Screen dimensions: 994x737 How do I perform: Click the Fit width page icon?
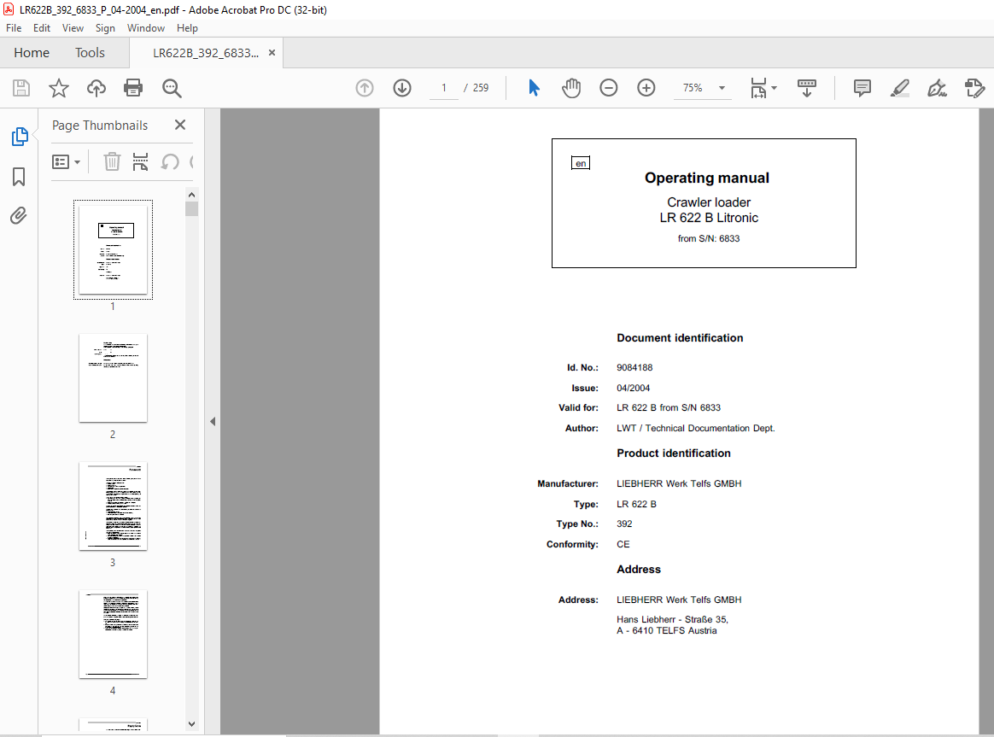coord(758,88)
